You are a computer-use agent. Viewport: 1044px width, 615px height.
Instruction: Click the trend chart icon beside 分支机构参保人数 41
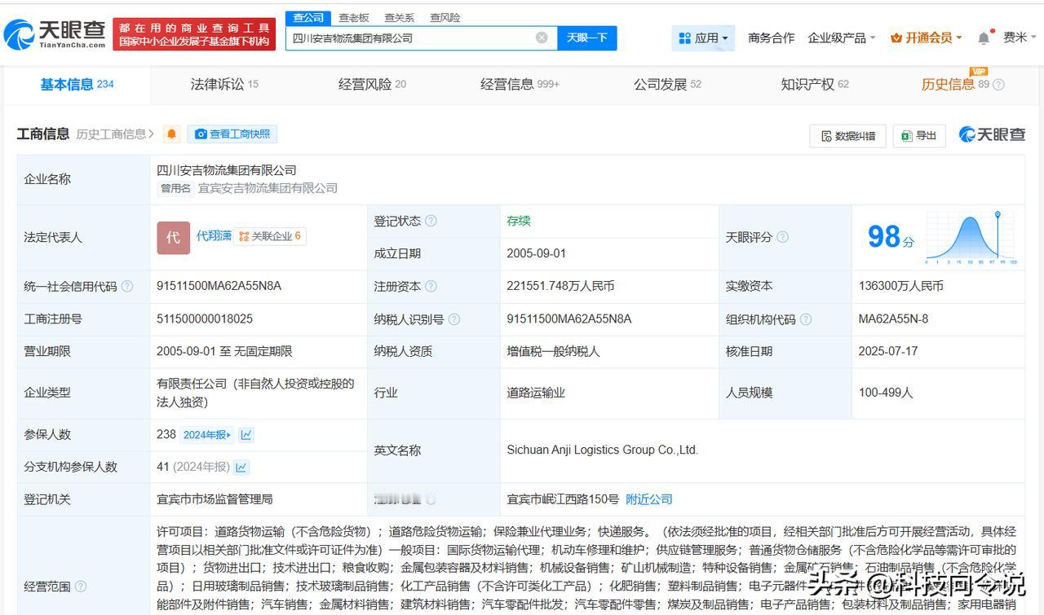pos(241,468)
